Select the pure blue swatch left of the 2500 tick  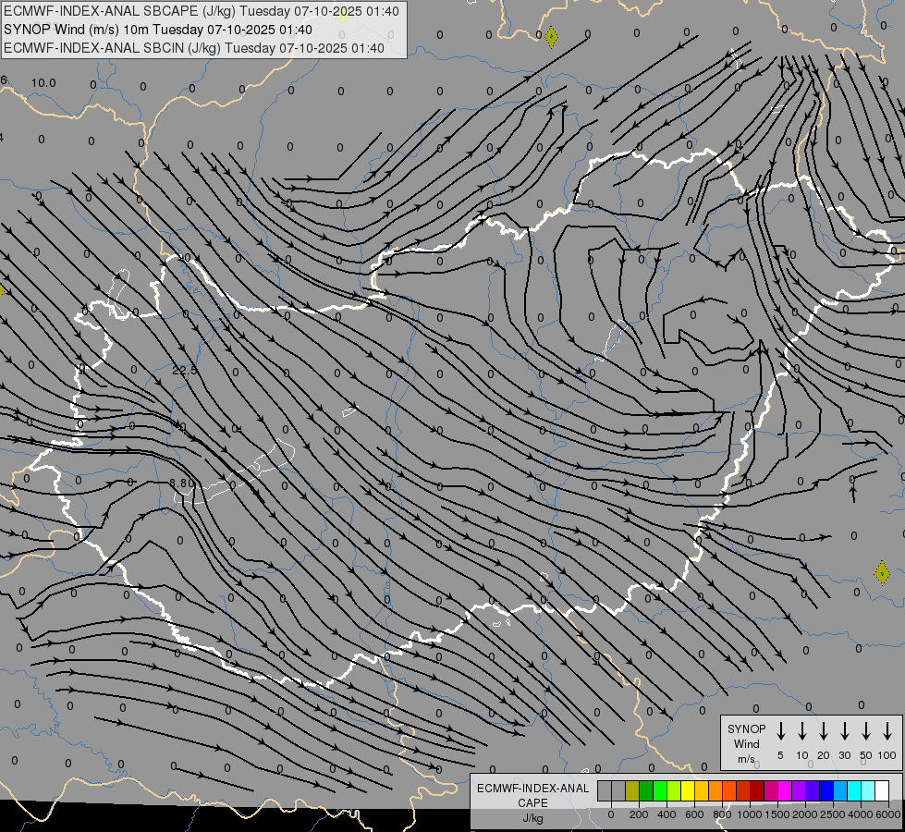coord(826,790)
